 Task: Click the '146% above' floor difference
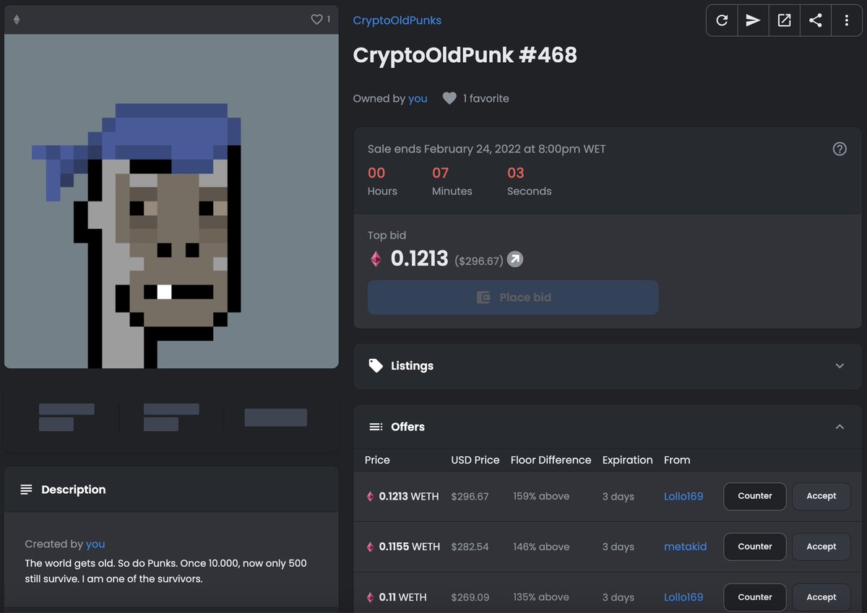(x=540, y=547)
